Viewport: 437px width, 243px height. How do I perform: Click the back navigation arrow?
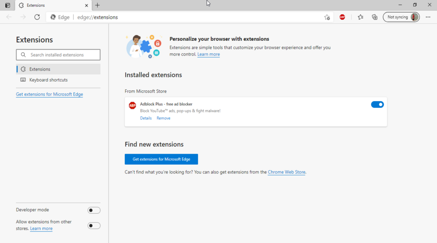(x=9, y=17)
